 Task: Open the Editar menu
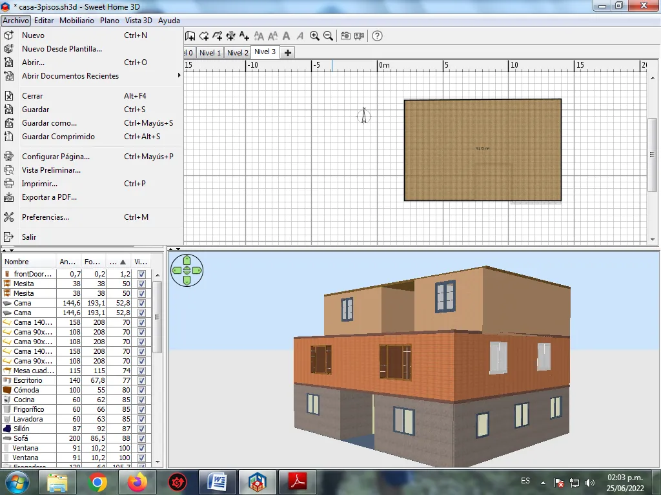44,21
